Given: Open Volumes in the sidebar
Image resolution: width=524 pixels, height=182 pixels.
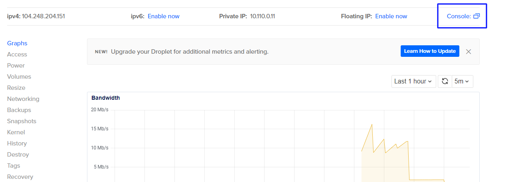Looking at the screenshot, I should pos(19,77).
